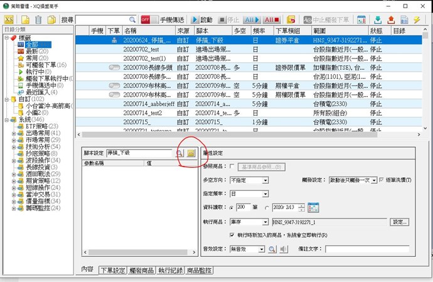The image size is (433, 282).
Task: Switch to the 下單設定 tab
Action: click(112, 271)
